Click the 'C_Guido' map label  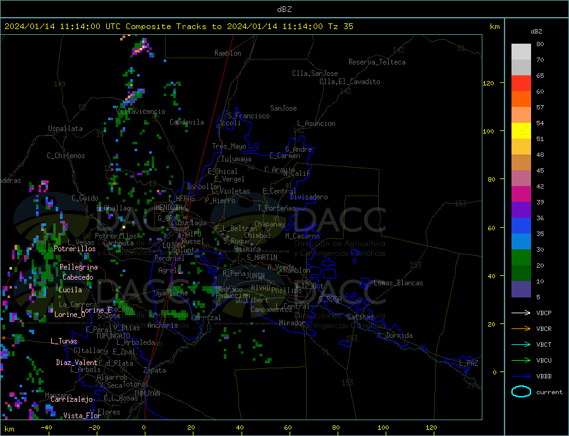pos(85,198)
